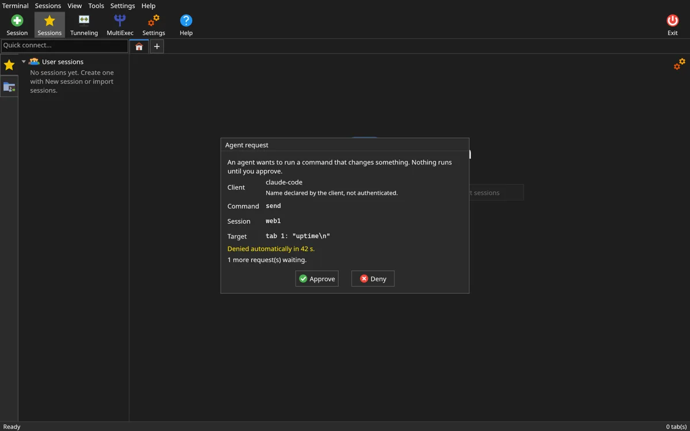Viewport: 690px width, 431px height.
Task: Click the 'send' command value
Action: coord(273,206)
